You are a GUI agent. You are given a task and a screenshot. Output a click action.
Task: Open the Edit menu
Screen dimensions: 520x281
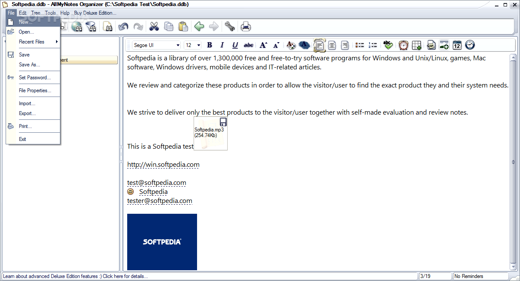23,13
